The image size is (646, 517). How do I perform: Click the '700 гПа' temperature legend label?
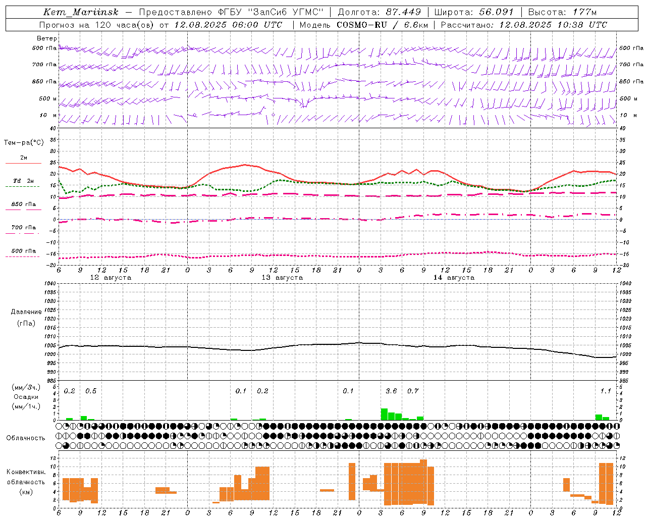pos(24,227)
